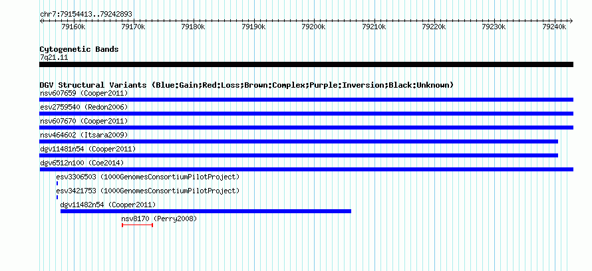Click the nsv464602 (Itsara2009) label
The width and height of the screenshot is (592, 271).
click(84, 135)
